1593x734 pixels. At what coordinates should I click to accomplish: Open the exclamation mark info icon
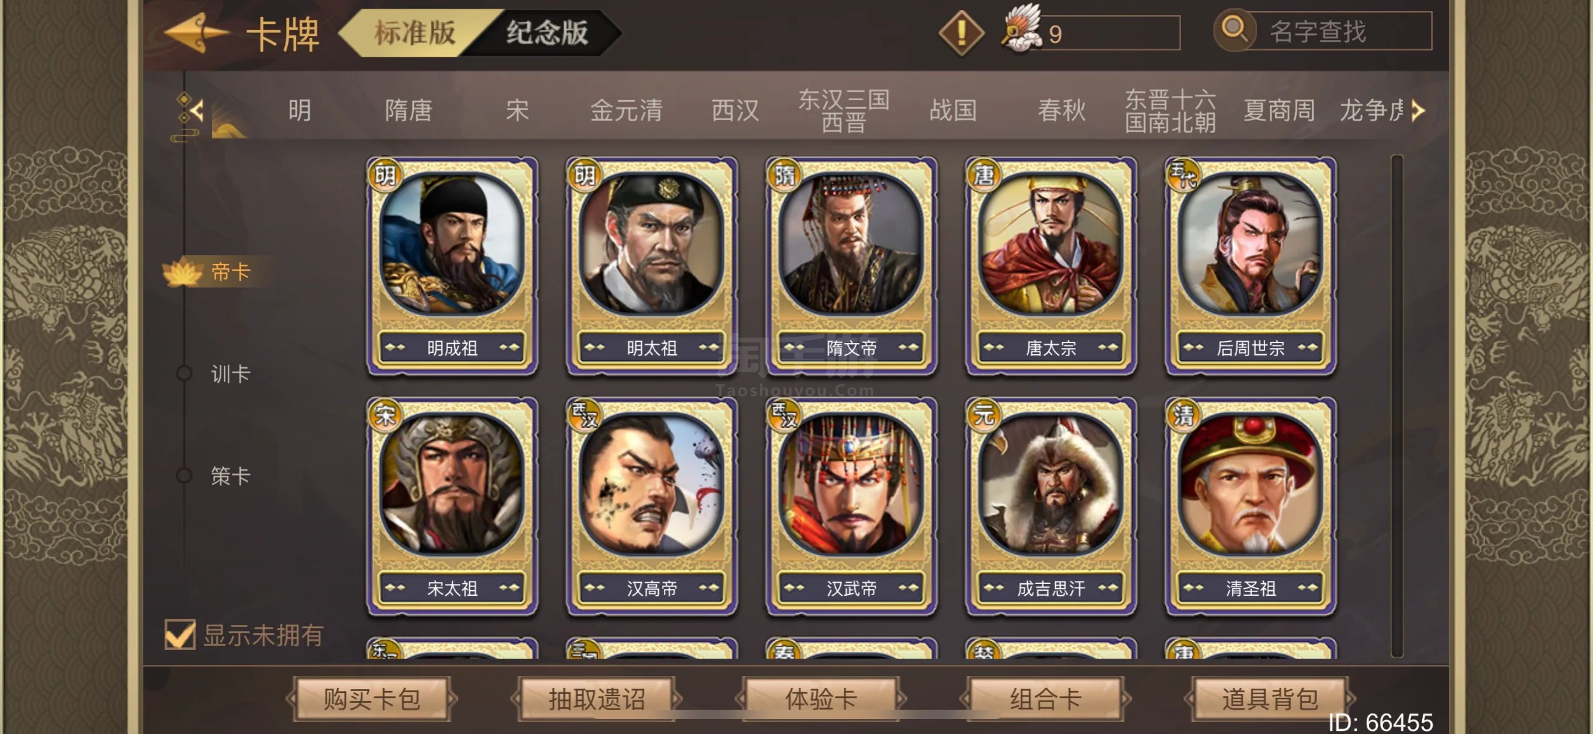coord(961,32)
